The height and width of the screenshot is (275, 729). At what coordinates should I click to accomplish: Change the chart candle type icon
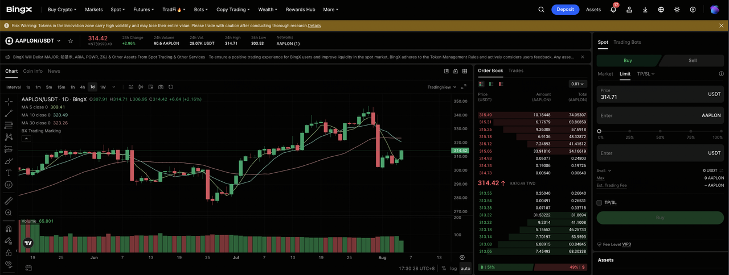tap(141, 87)
